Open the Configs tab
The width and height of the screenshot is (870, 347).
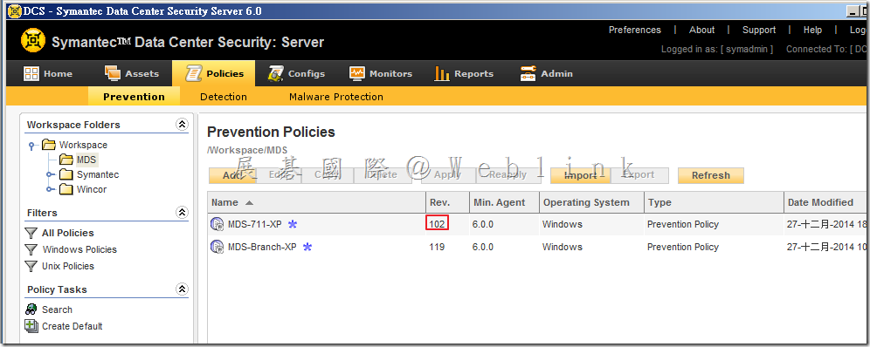coord(296,73)
